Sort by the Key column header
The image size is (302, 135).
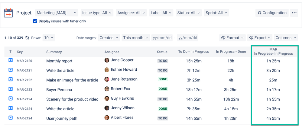tap(20, 52)
